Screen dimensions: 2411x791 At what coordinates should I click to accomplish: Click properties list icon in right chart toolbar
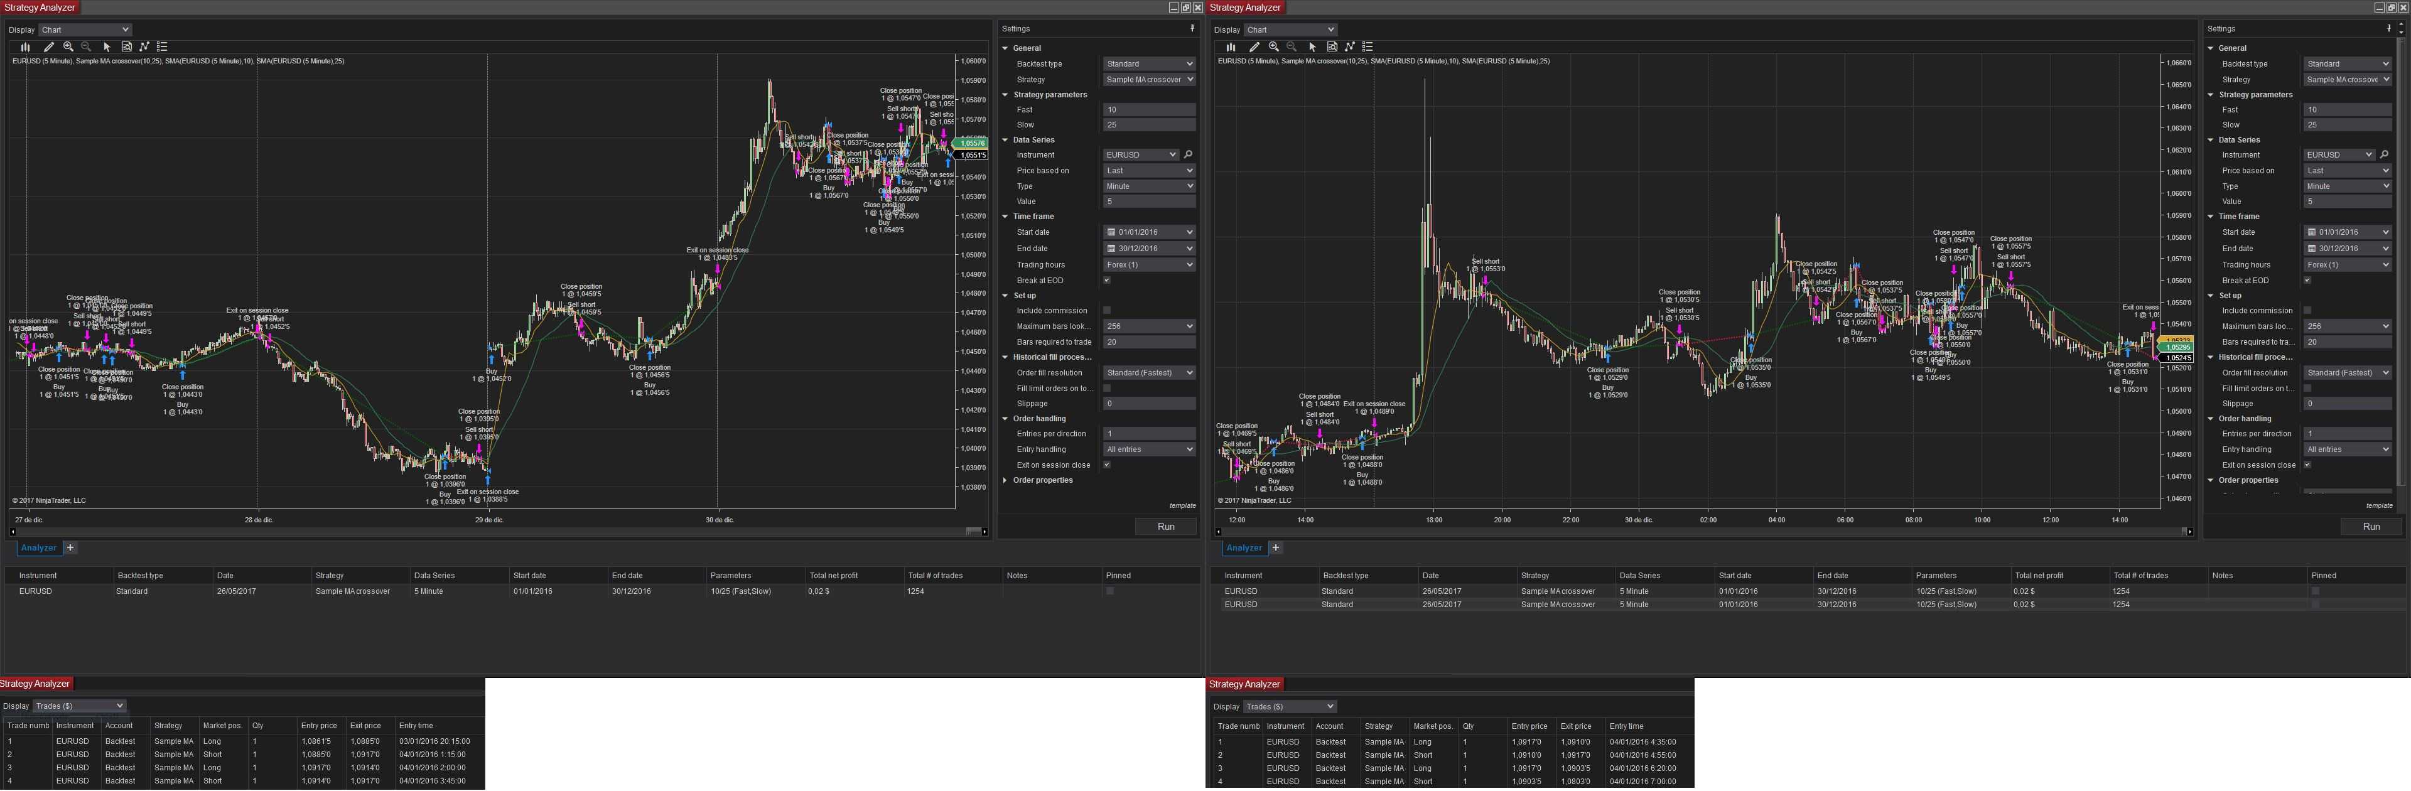(x=1367, y=47)
